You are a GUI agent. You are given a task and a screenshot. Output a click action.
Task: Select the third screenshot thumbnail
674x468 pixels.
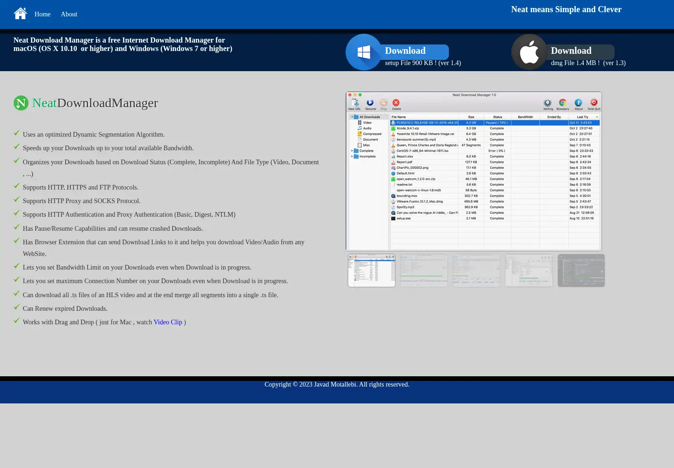(x=476, y=271)
